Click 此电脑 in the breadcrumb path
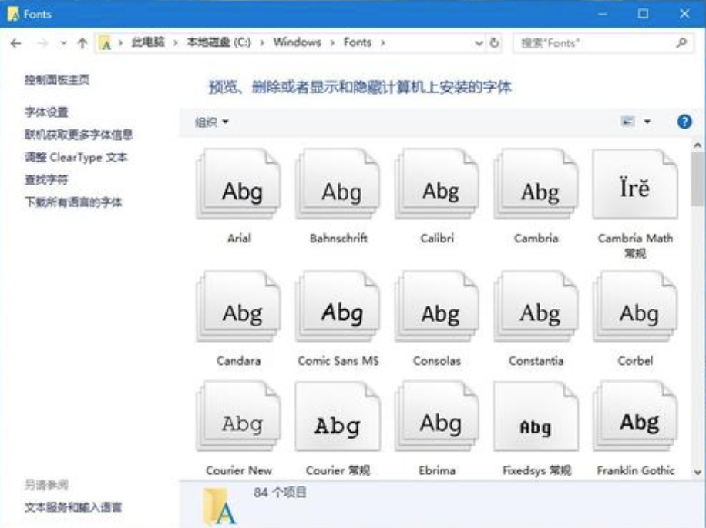 pos(148,42)
